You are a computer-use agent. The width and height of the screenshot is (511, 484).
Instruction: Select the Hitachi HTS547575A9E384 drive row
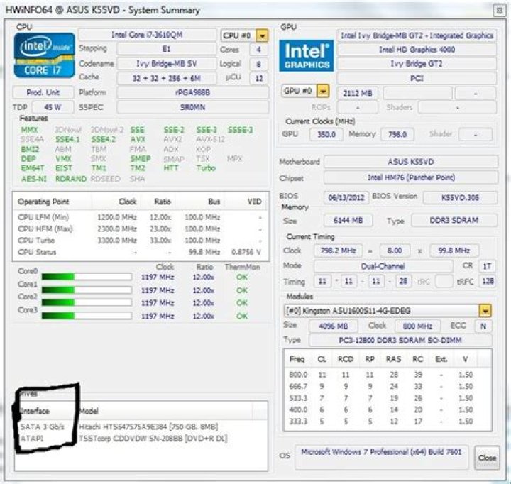pyautogui.click(x=141, y=427)
